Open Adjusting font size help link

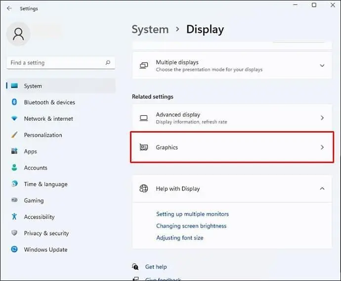[x=179, y=237]
